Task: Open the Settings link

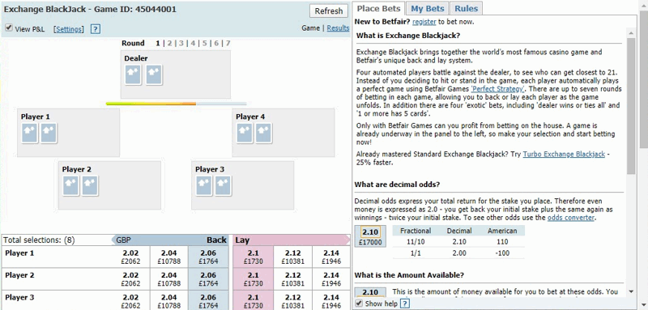Action: pos(70,29)
